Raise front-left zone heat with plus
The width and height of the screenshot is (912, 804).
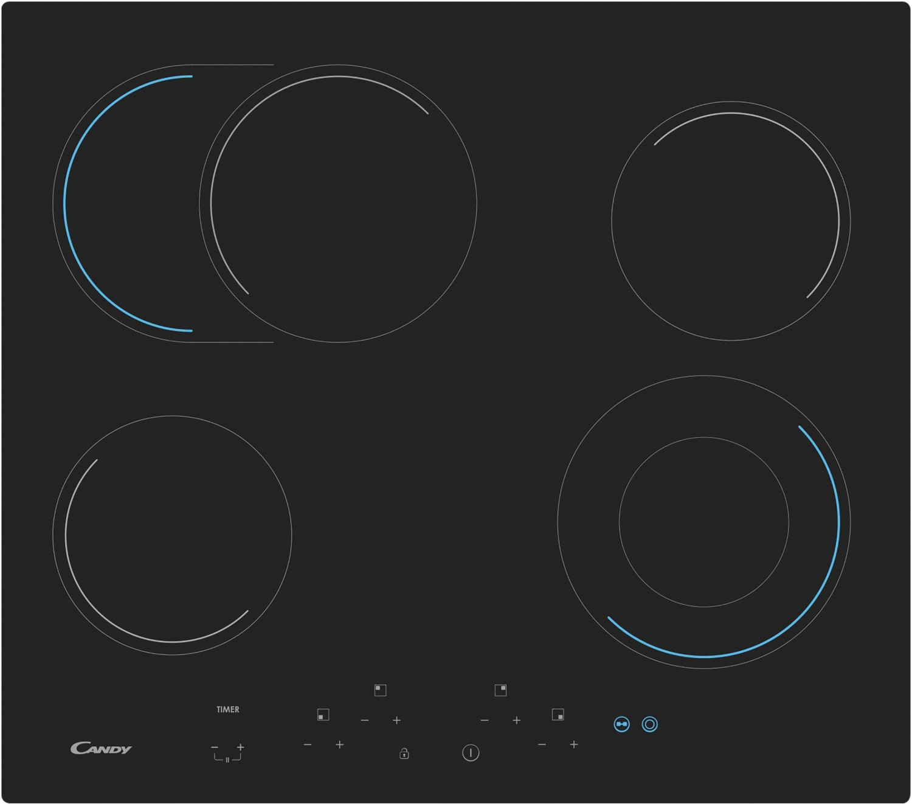[339, 744]
